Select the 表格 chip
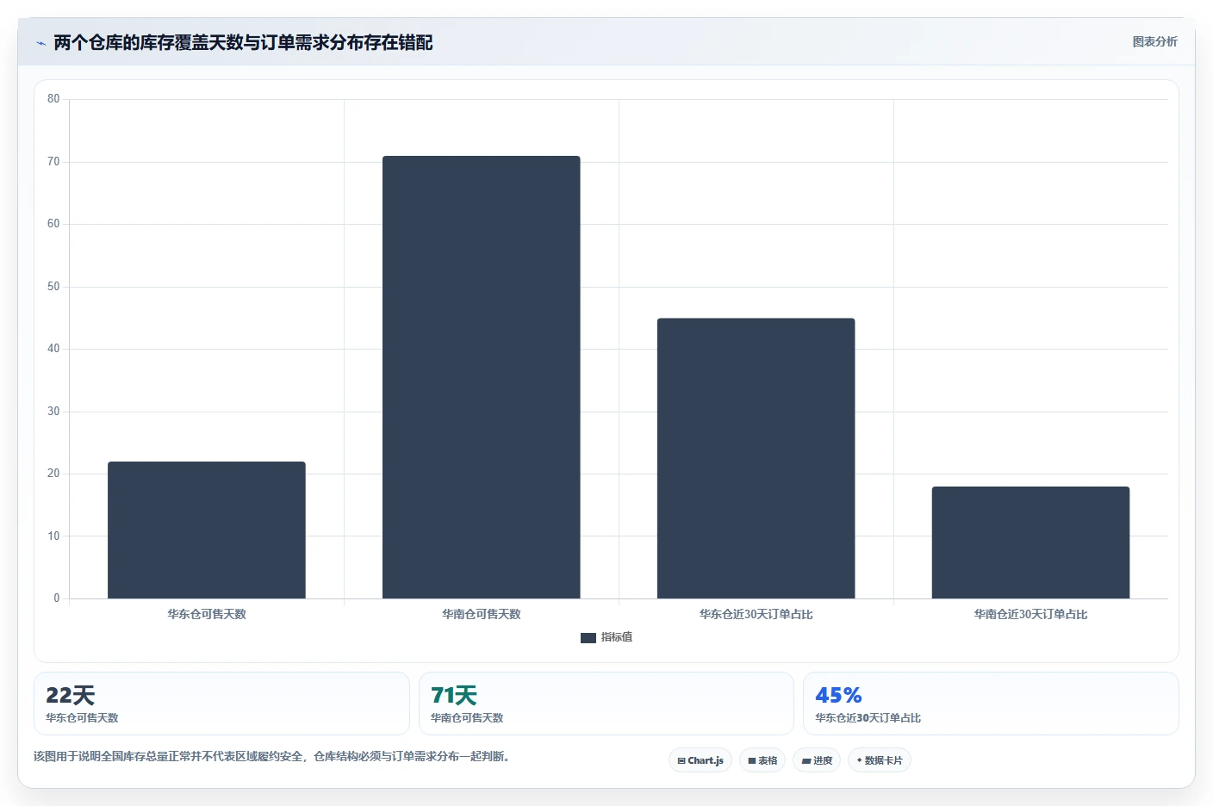The width and height of the screenshot is (1213, 806). click(x=762, y=760)
